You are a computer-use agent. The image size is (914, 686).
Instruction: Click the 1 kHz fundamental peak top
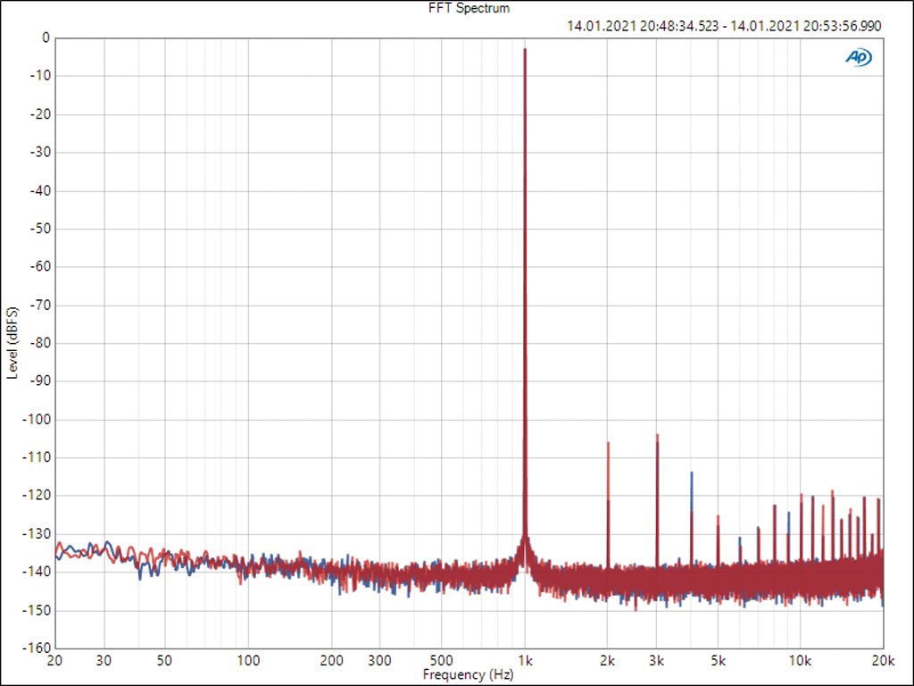coord(525,51)
